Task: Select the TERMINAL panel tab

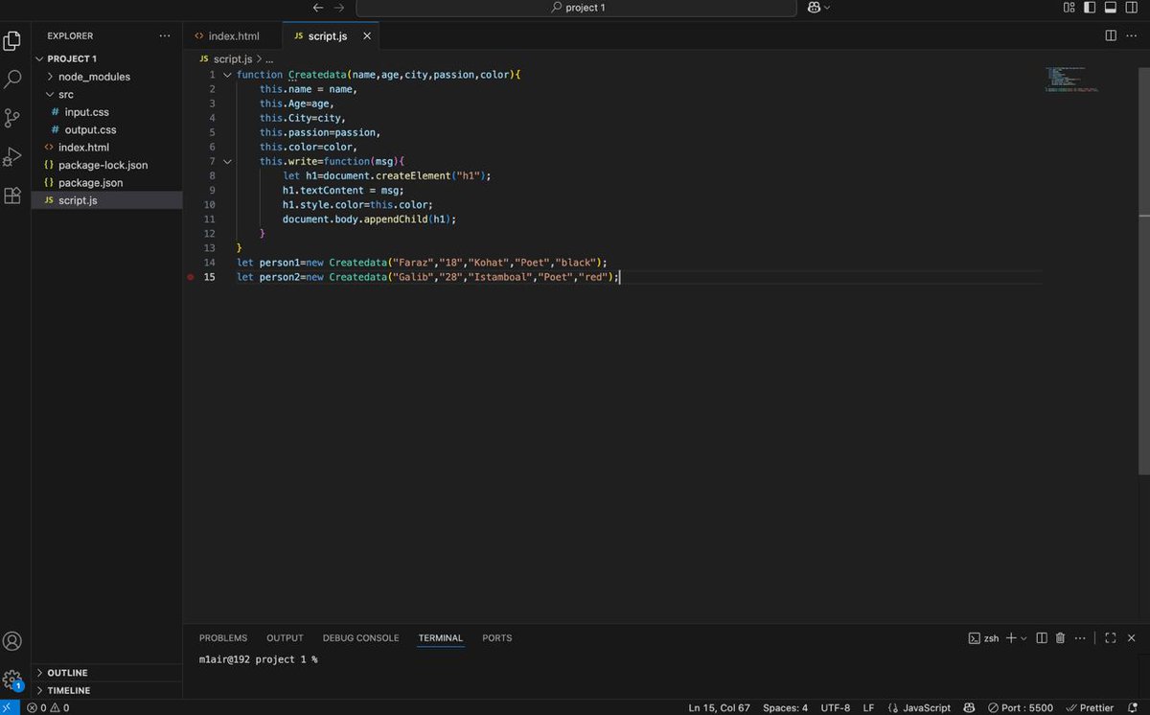Action: (441, 637)
